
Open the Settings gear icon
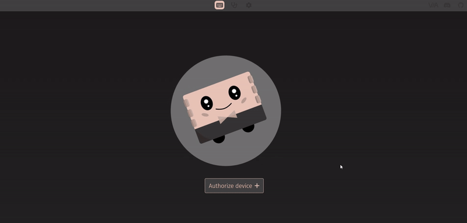[x=249, y=5]
